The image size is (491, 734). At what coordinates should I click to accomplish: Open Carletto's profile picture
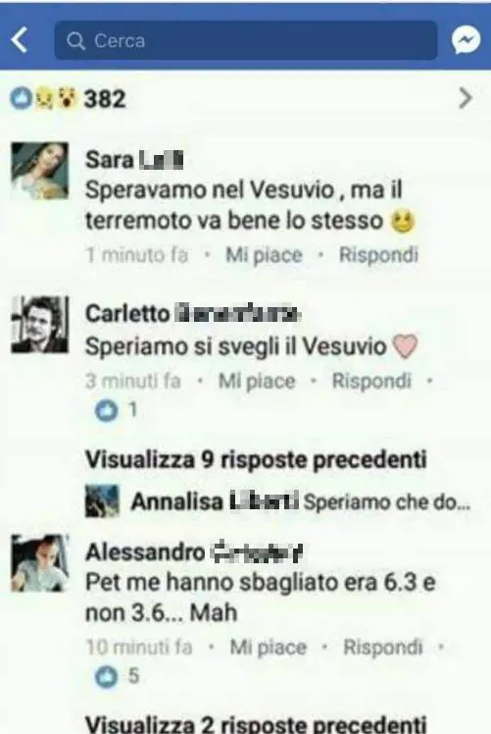tap(40, 324)
